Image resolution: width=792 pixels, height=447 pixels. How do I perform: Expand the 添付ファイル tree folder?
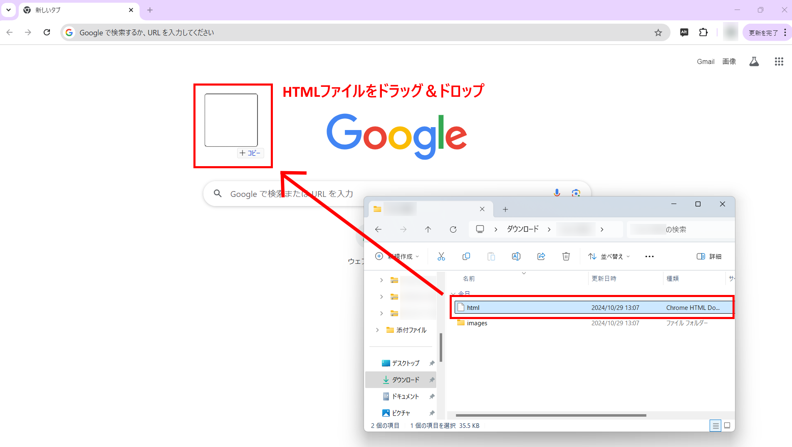point(377,330)
